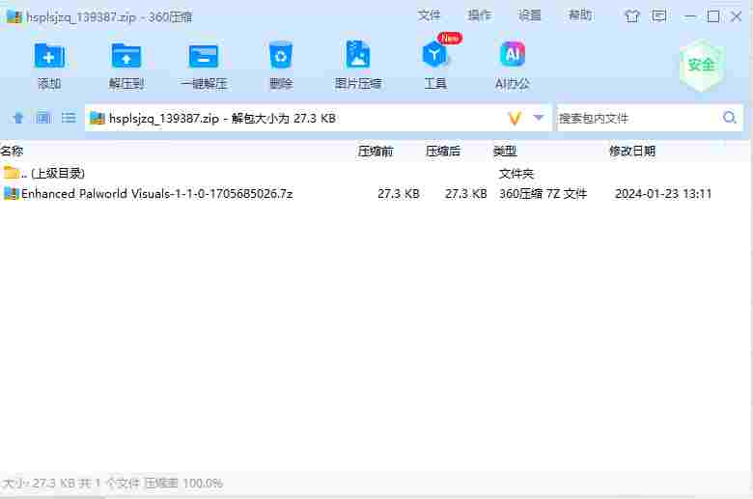This screenshot has height=499, width=753.
Task: Open the 设置 menu
Action: pos(530,15)
